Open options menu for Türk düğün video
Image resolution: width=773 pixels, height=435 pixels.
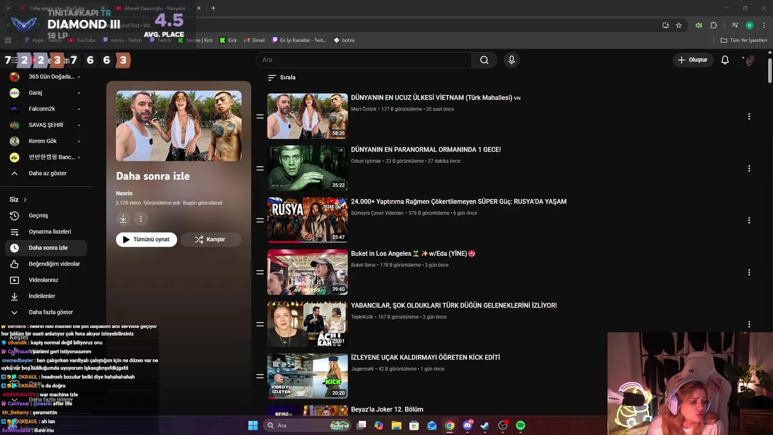[x=749, y=324]
